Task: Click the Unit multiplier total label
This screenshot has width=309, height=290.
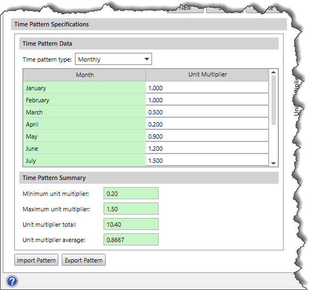Action: point(50,225)
